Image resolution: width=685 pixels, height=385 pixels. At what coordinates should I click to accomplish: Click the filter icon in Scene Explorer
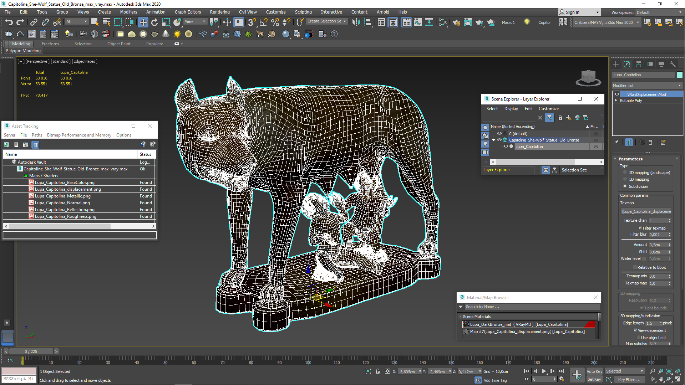pos(550,118)
